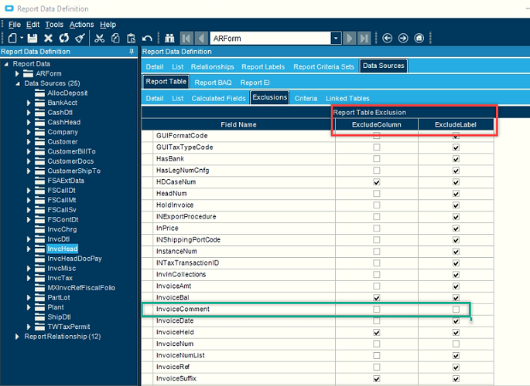This screenshot has width=530, height=386.
Task: Click the Cut scissors icon
Action: point(100,38)
